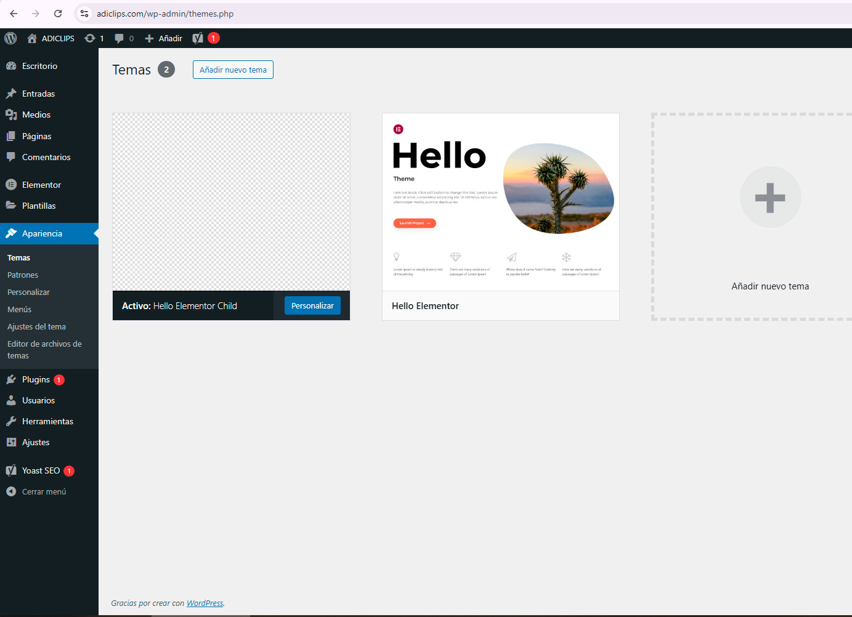Screen dimensions: 852x617
Task: Open the updates icon in admin bar
Action: tap(90, 38)
